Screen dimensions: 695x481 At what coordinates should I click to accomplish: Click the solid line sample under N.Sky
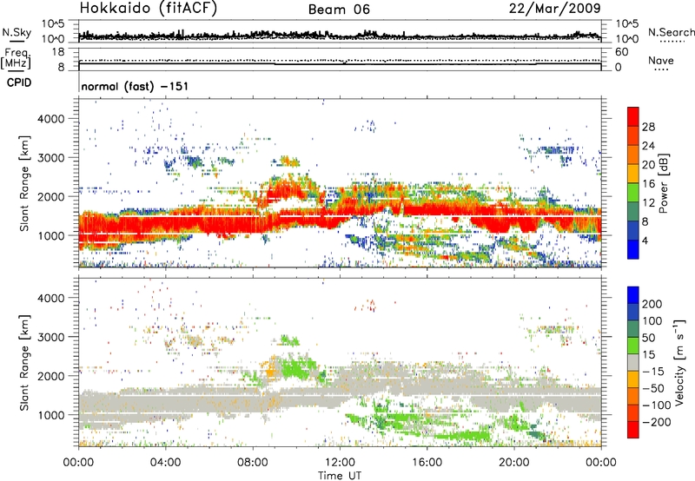coord(17,41)
